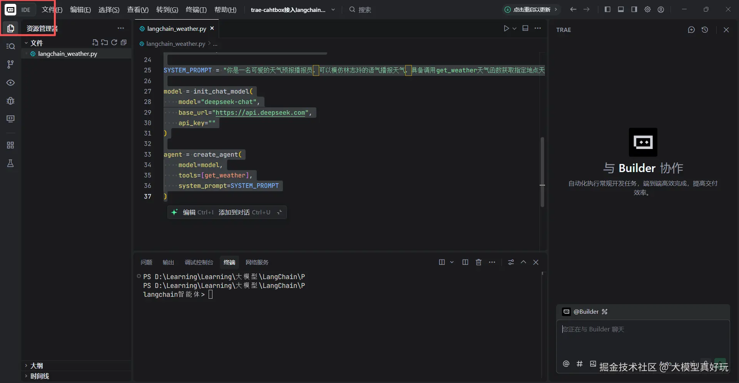Switch to the 调试控制台 tab
The image size is (739, 383).
(199, 263)
